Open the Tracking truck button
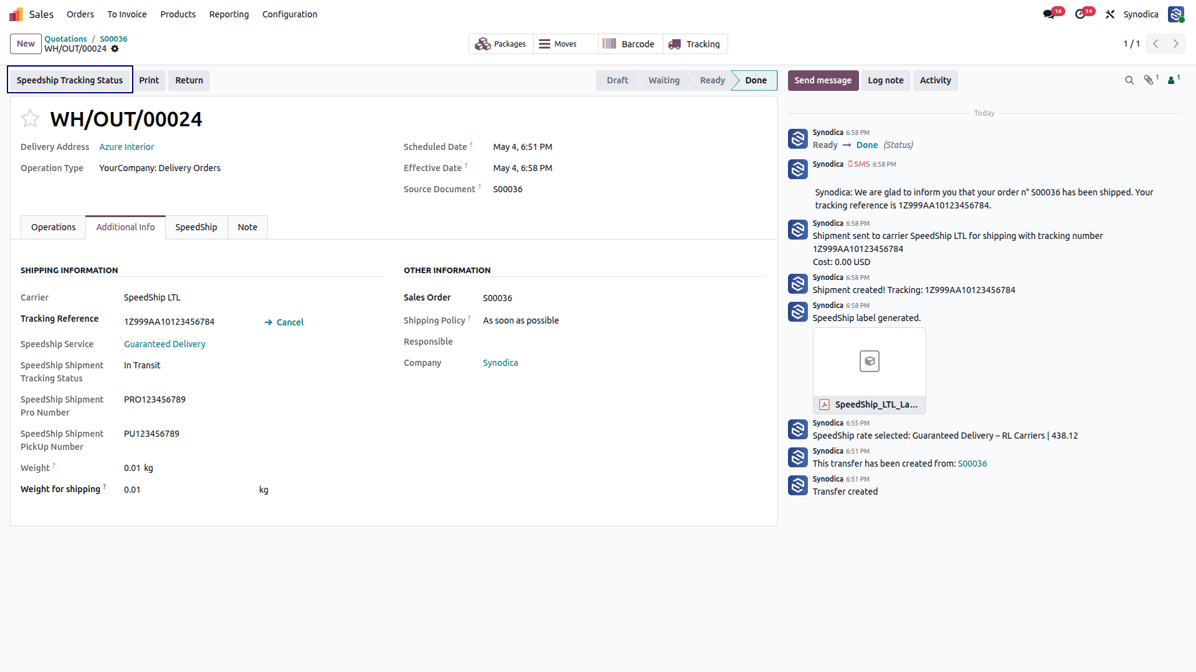The image size is (1196, 672). [695, 44]
